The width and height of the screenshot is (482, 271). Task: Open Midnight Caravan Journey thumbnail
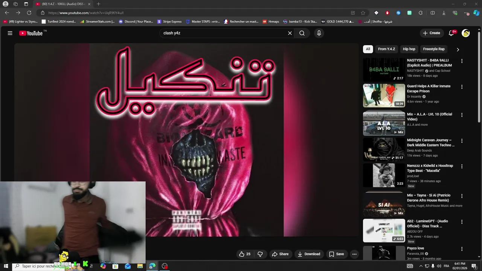tap(384, 149)
